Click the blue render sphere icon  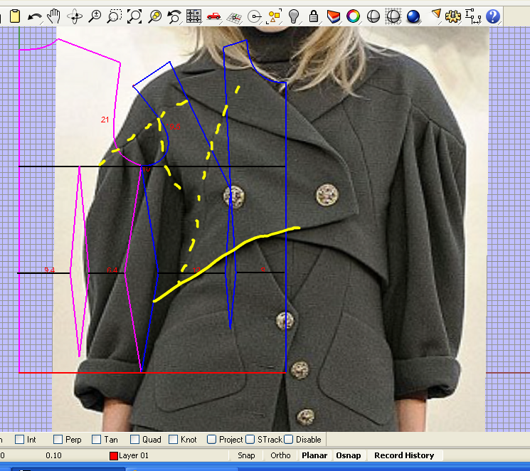tap(413, 16)
